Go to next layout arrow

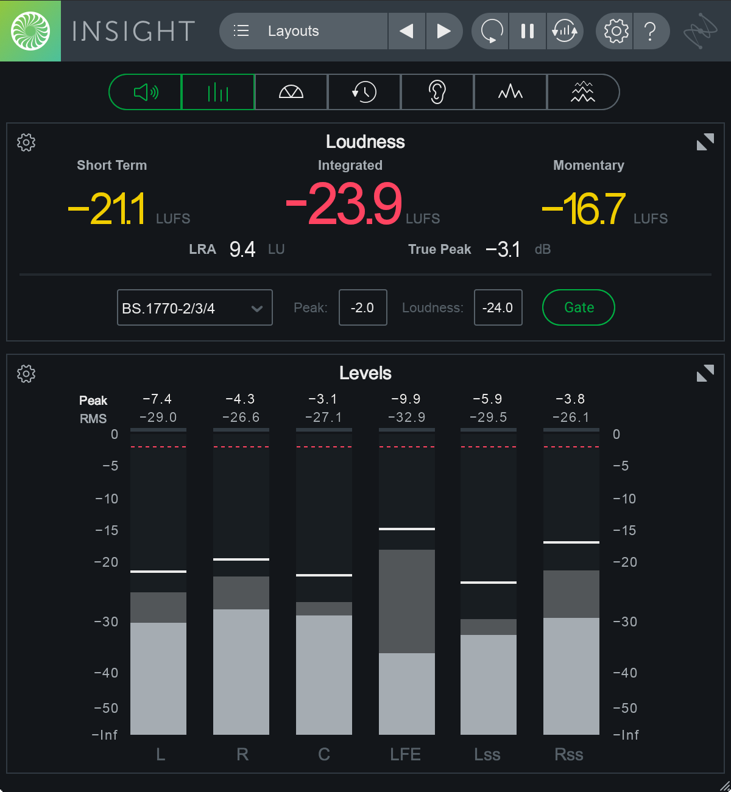pos(444,31)
